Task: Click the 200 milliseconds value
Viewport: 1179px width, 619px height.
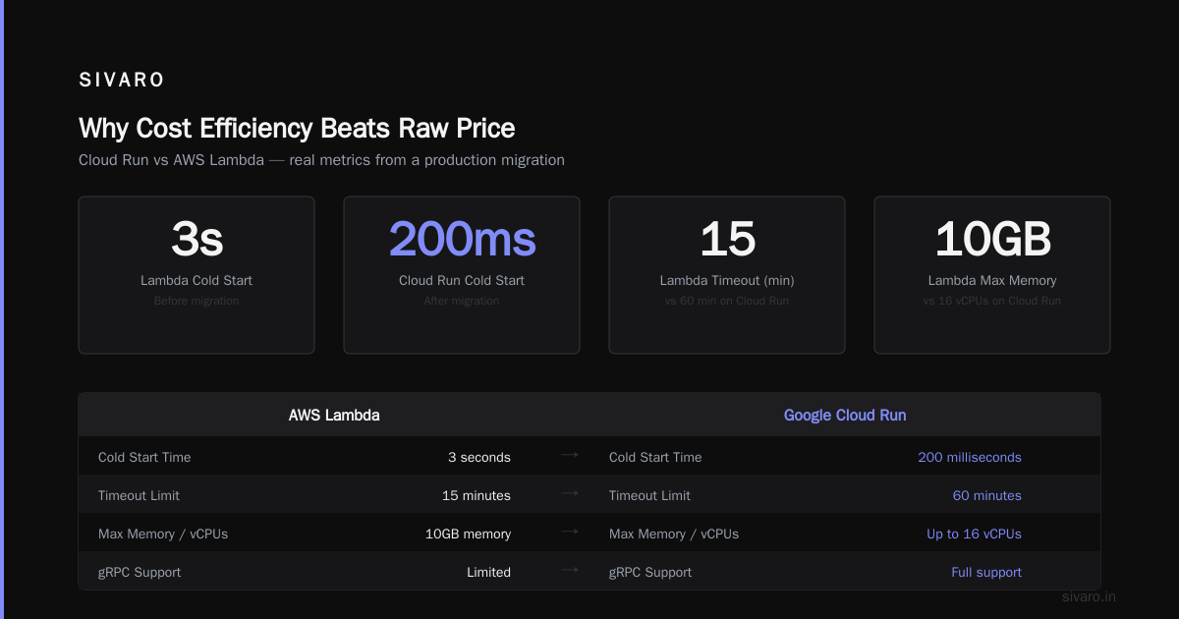Action: (x=970, y=457)
